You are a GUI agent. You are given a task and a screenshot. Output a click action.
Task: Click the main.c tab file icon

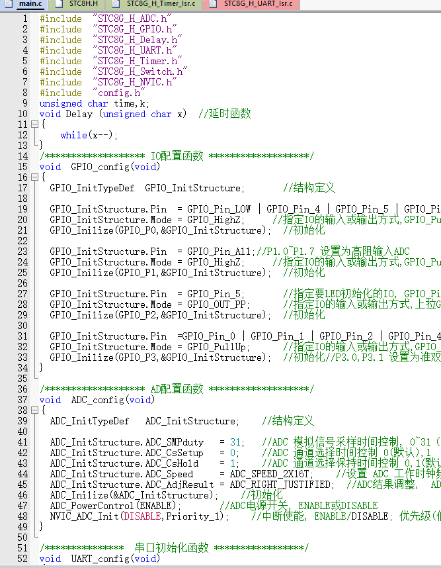(x=10, y=4)
